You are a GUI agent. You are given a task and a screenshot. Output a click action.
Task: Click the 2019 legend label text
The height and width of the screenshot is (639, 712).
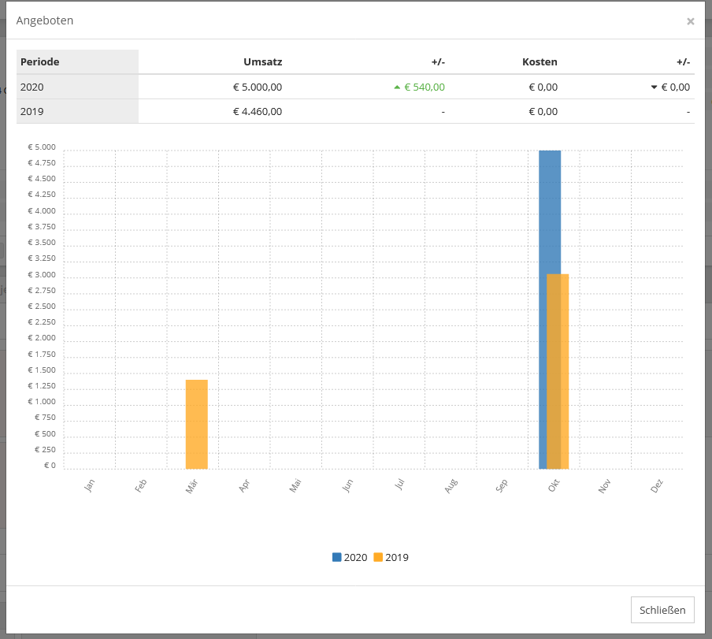tap(397, 557)
